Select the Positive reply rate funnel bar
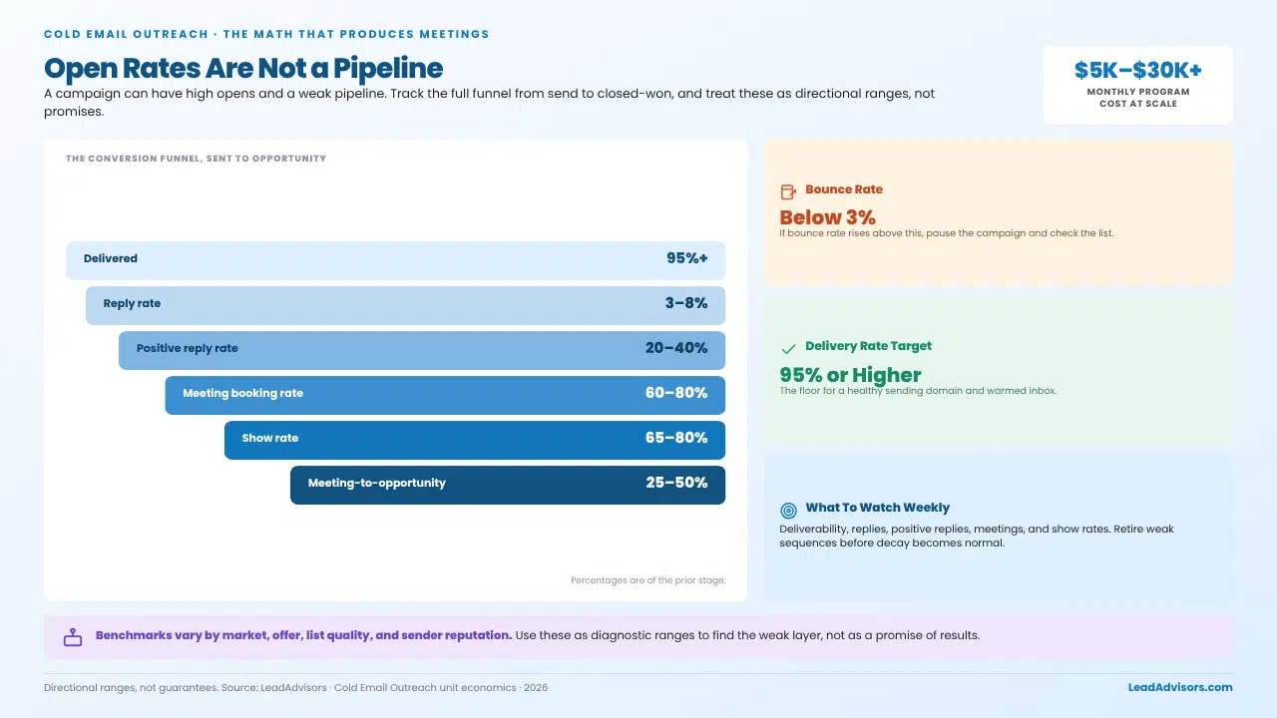Screen dimensions: 1277x718 tap(422, 350)
